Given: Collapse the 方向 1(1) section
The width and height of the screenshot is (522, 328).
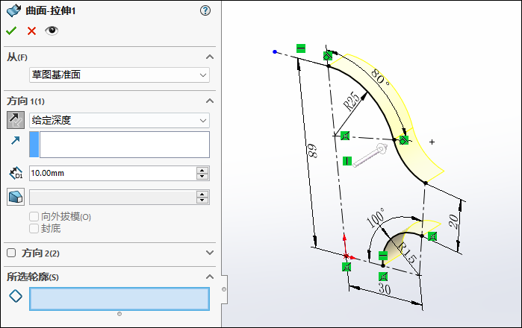Looking at the screenshot, I should pyautogui.click(x=210, y=101).
